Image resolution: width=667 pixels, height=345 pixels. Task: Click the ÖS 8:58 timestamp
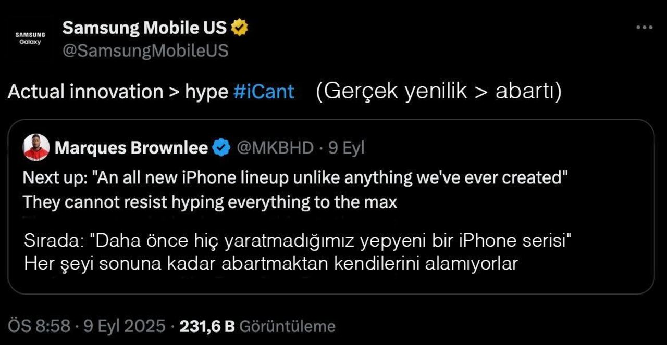point(39,326)
